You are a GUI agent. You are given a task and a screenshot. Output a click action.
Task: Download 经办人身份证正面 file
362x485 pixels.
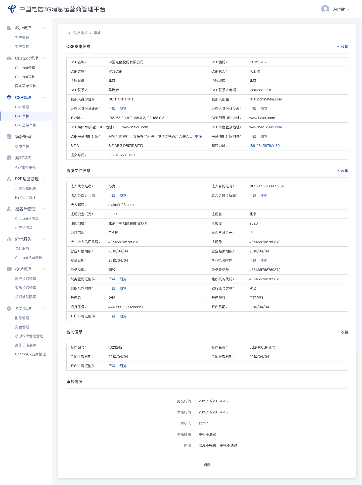pos(112,109)
